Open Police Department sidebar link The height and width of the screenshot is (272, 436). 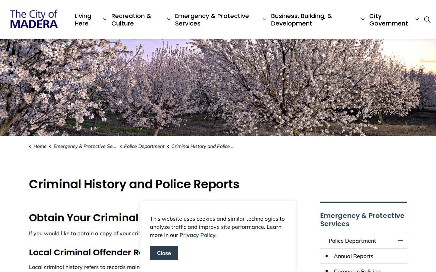coord(352,241)
